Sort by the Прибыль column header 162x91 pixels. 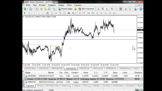click(138, 73)
